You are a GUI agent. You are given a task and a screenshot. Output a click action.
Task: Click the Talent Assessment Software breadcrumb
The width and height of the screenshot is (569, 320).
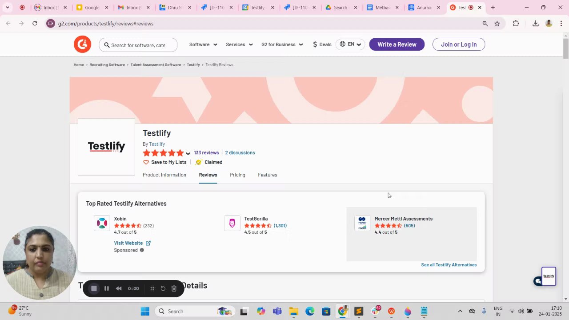click(156, 65)
